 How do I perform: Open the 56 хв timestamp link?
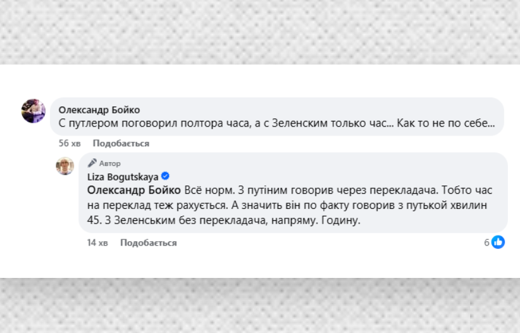coord(70,144)
